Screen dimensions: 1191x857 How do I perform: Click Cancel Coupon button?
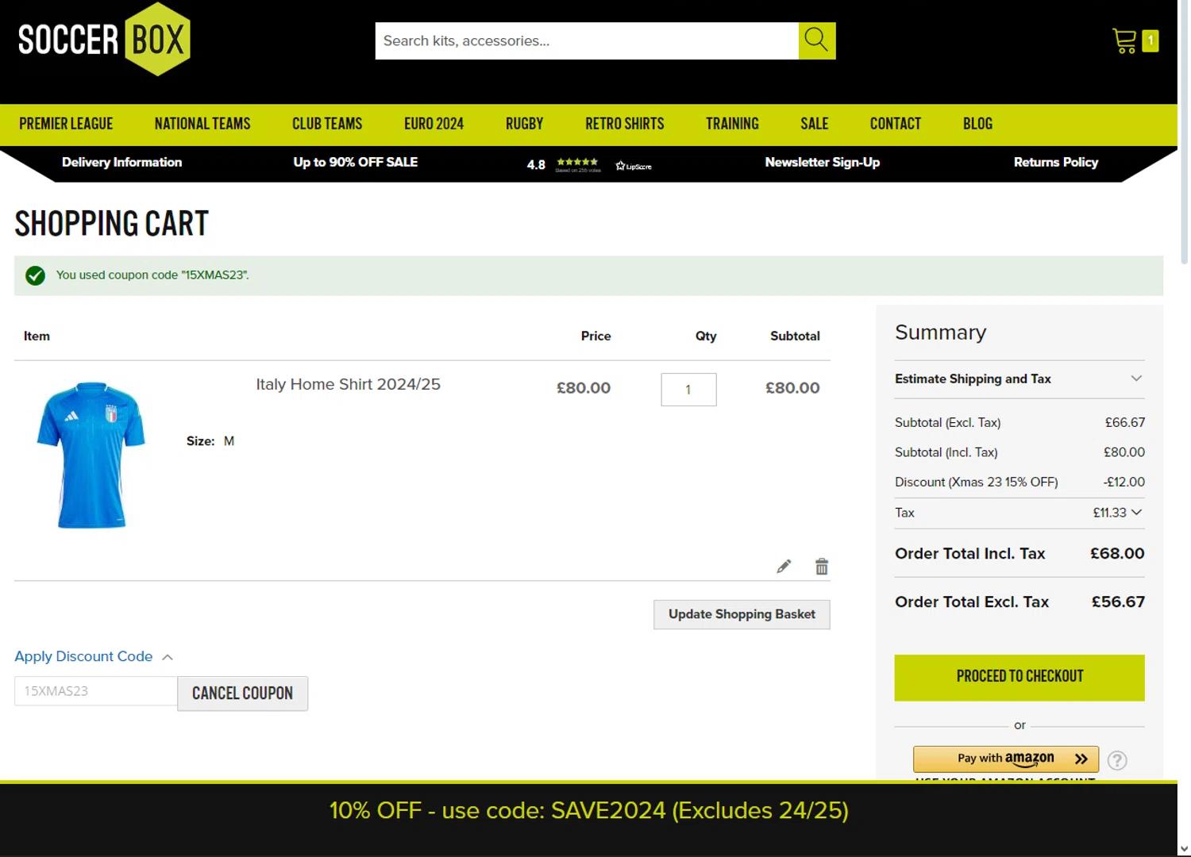pyautogui.click(x=242, y=694)
